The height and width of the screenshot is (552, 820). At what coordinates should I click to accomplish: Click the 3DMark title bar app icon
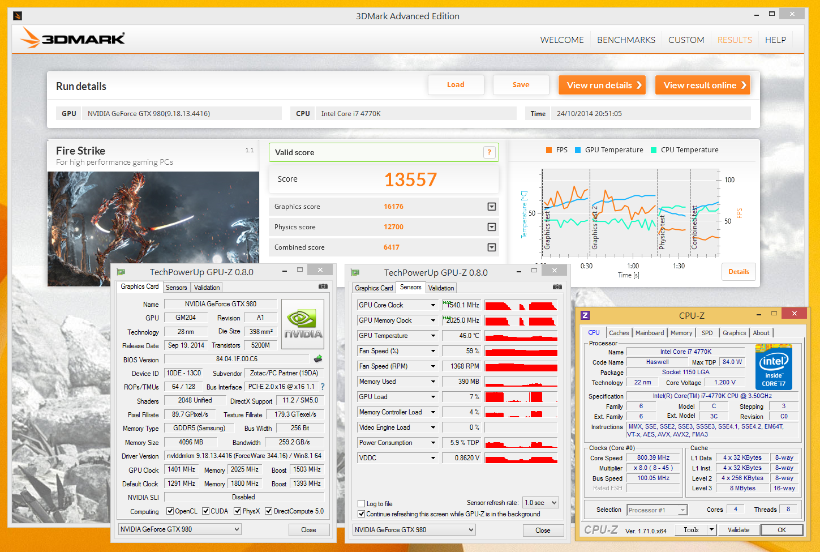point(17,16)
